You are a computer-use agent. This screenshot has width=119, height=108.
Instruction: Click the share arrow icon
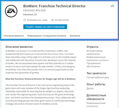pos(112,6)
